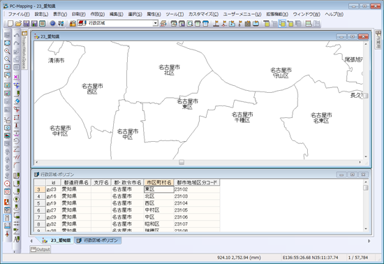Click the toolbox icon beside layer selector
This screenshot has height=264, width=384.
click(x=73, y=24)
